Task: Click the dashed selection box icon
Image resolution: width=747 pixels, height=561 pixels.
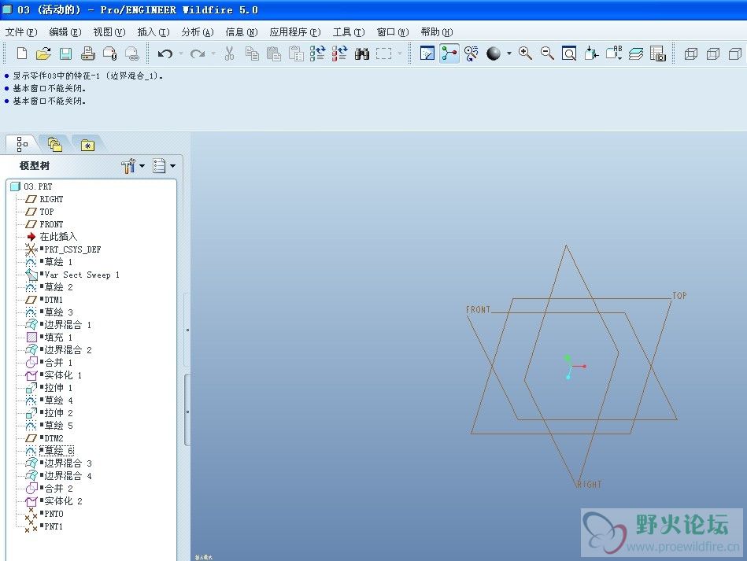Action: pyautogui.click(x=383, y=54)
